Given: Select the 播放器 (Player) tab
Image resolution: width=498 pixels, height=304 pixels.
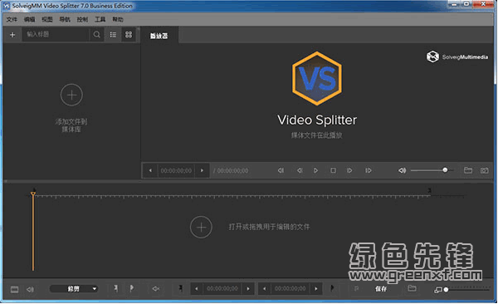Looking at the screenshot, I should [x=159, y=36].
